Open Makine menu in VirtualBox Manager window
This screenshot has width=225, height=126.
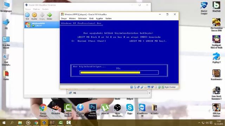(36, 9)
